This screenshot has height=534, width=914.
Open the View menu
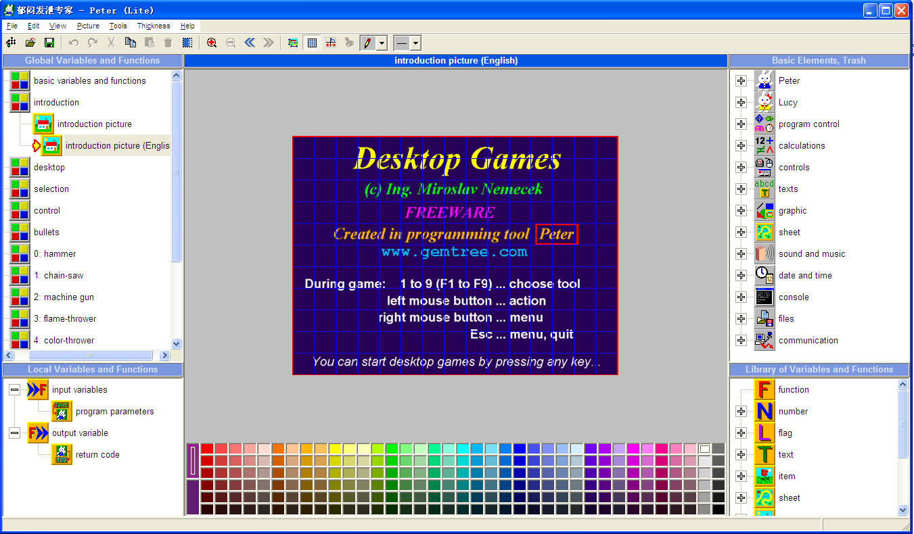coord(58,26)
